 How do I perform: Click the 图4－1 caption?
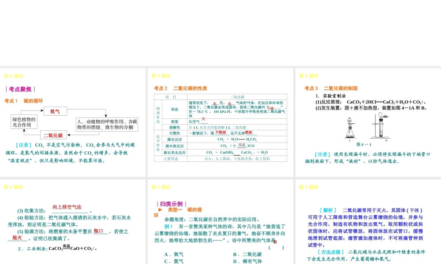364,144
